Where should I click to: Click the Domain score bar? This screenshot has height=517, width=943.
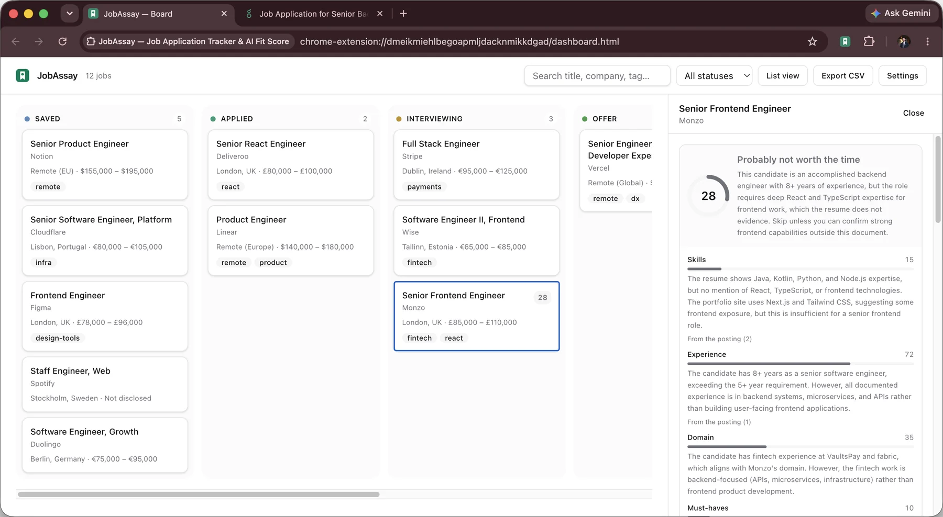click(x=801, y=447)
